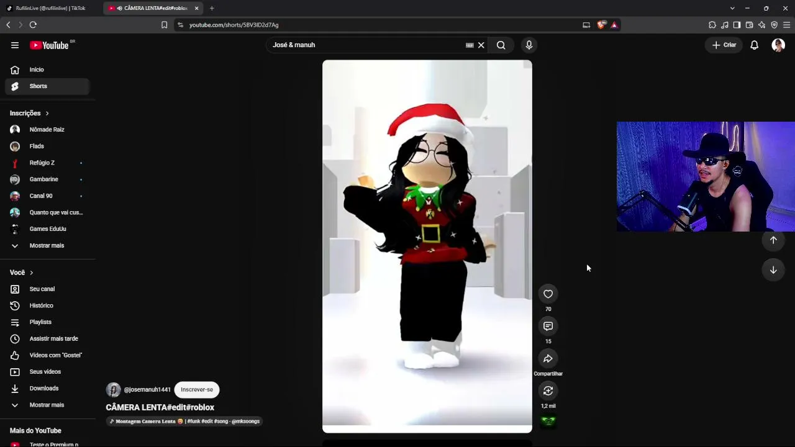Viewport: 795px width, 447px height.
Task: Clear the search query with the X
Action: coord(481,45)
